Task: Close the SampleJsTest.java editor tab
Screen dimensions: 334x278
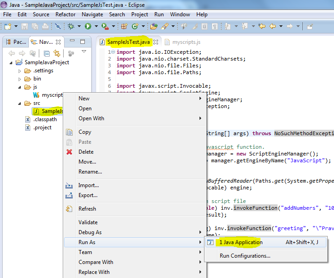Action: [x=156, y=42]
